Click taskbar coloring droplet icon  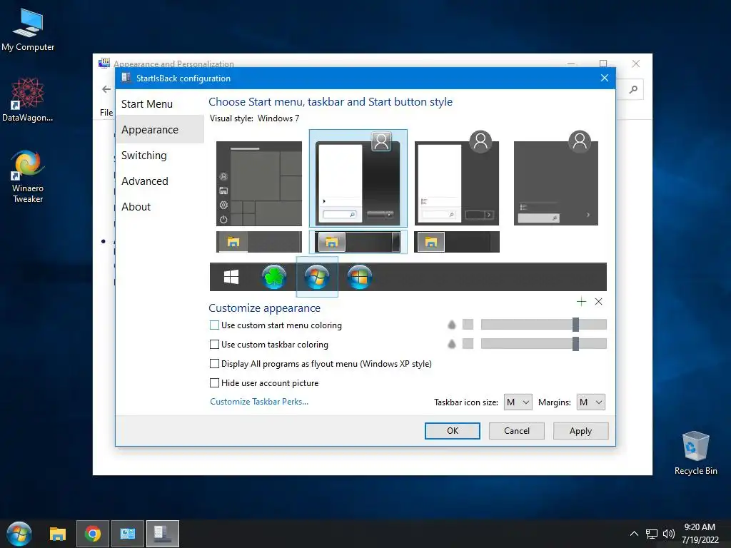pos(451,344)
